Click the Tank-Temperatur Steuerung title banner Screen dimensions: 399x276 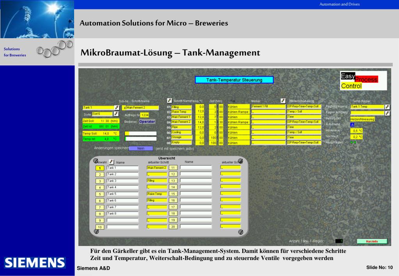click(234, 80)
